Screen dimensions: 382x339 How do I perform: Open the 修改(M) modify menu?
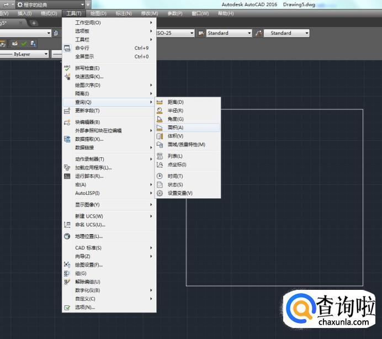[x=150, y=13]
